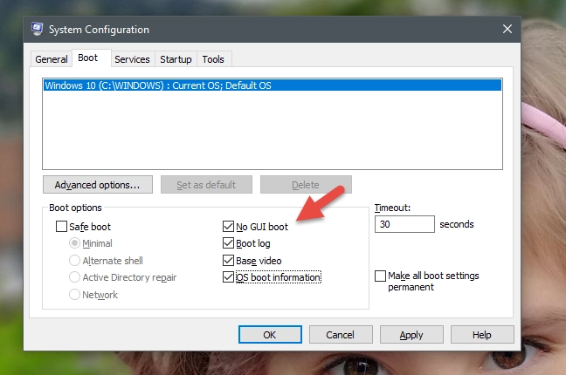566x375 pixels.
Task: Open Help for System Configuration
Action: coord(482,335)
